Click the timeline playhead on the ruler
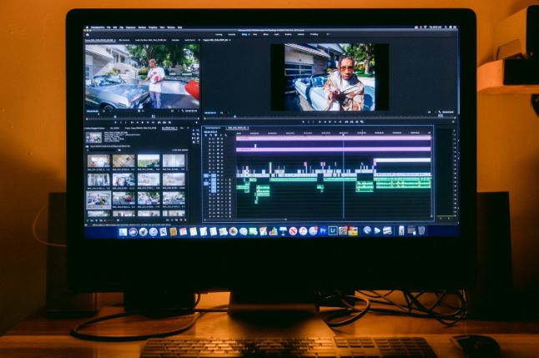Image resolution: width=539 pixels, height=358 pixels. click(x=343, y=134)
